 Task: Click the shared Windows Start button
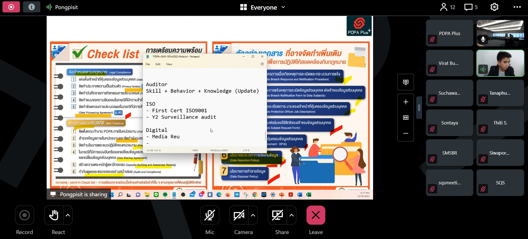[x=112, y=195]
